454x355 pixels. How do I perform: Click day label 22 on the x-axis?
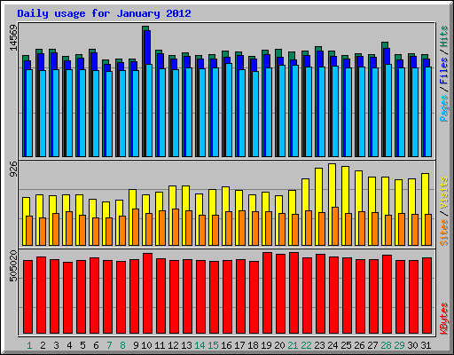point(306,345)
